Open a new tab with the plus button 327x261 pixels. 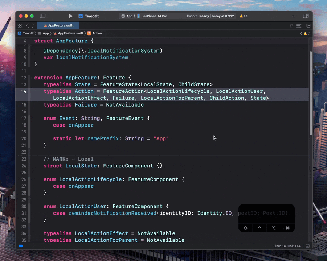[x=293, y=16]
